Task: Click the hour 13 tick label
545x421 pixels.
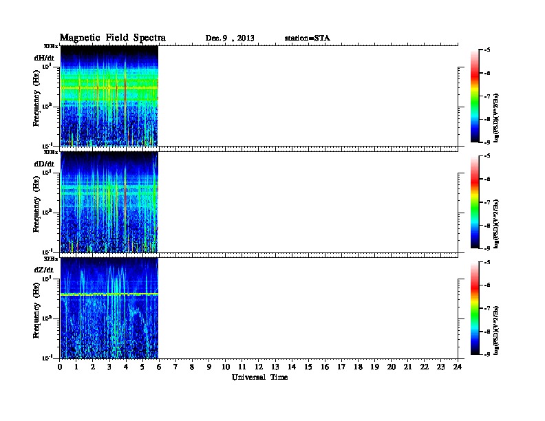Action: (275, 367)
